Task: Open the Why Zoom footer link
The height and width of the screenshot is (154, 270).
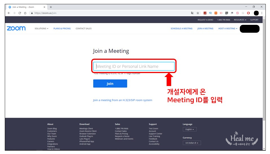Action: point(52,136)
